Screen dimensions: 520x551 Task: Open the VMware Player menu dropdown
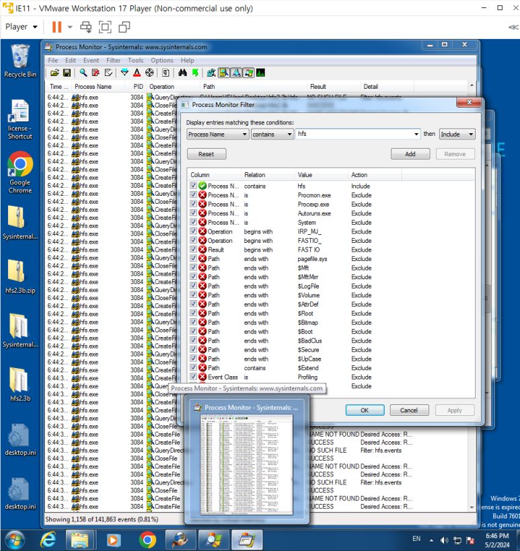tap(21, 27)
